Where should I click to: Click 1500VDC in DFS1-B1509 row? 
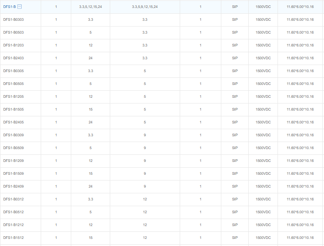(263, 173)
